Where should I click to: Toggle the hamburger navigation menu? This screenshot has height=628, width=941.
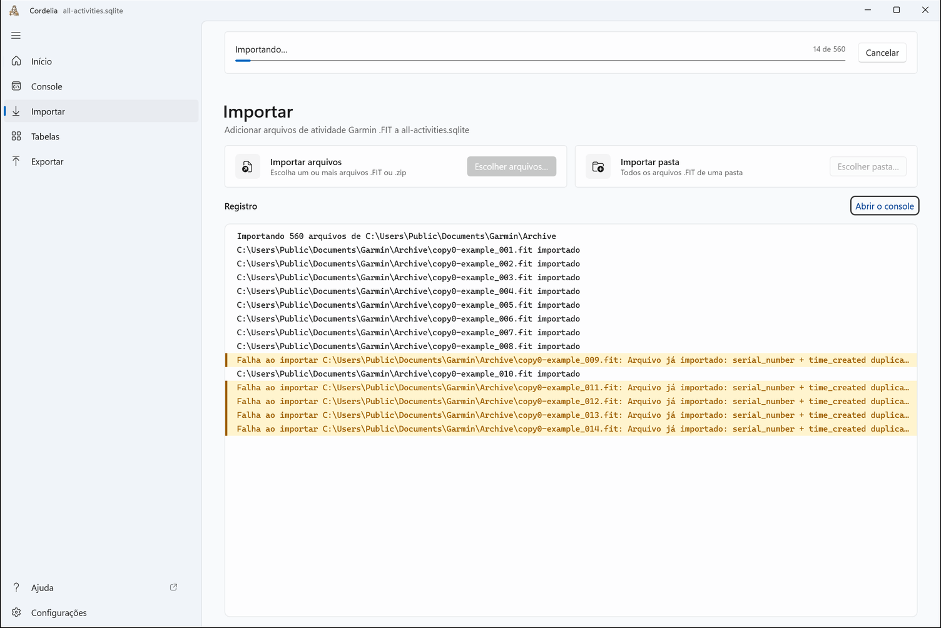[16, 36]
